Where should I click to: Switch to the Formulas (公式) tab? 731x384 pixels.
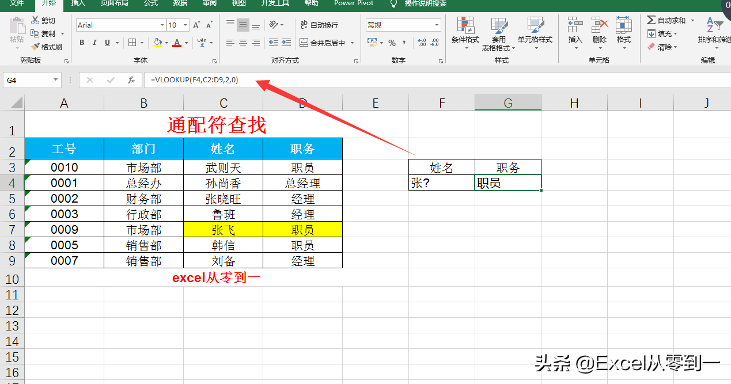pyautogui.click(x=151, y=3)
